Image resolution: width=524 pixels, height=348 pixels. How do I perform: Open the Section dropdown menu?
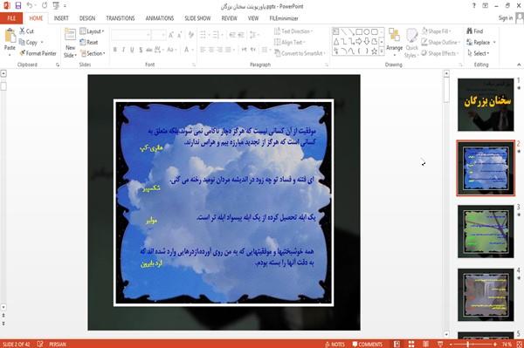pos(93,53)
